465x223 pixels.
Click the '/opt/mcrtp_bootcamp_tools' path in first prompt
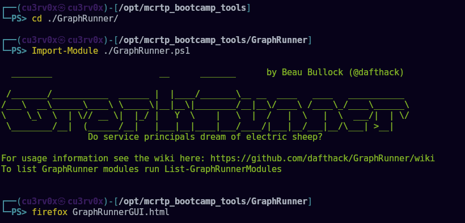pos(183,8)
